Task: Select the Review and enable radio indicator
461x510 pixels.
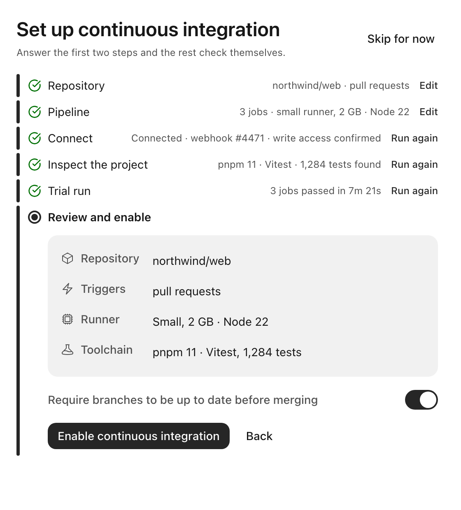Action: click(35, 217)
